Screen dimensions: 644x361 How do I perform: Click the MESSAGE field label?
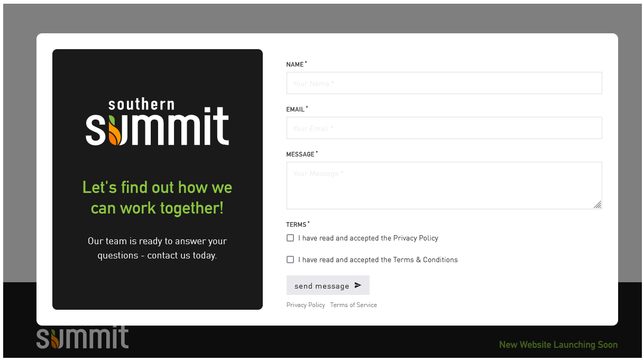pyautogui.click(x=300, y=154)
